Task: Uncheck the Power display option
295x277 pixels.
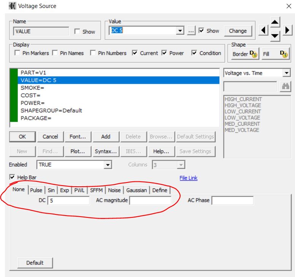Action: [164, 53]
